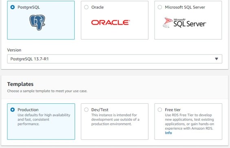
Task: Select the PostgreSQL engine radio button
Action: coord(13,7)
